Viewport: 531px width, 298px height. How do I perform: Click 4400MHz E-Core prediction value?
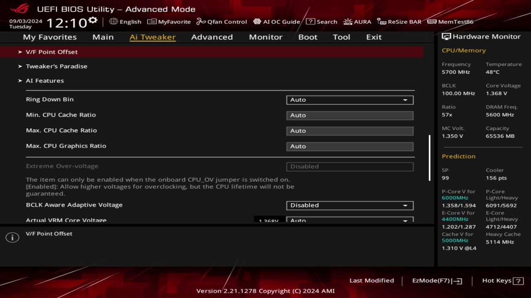click(455, 219)
